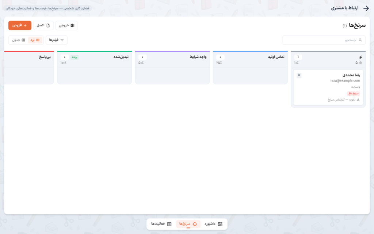Click the count badge in تبدیل‌شده column
Viewport: 374px width, 234px height.
coord(65,57)
